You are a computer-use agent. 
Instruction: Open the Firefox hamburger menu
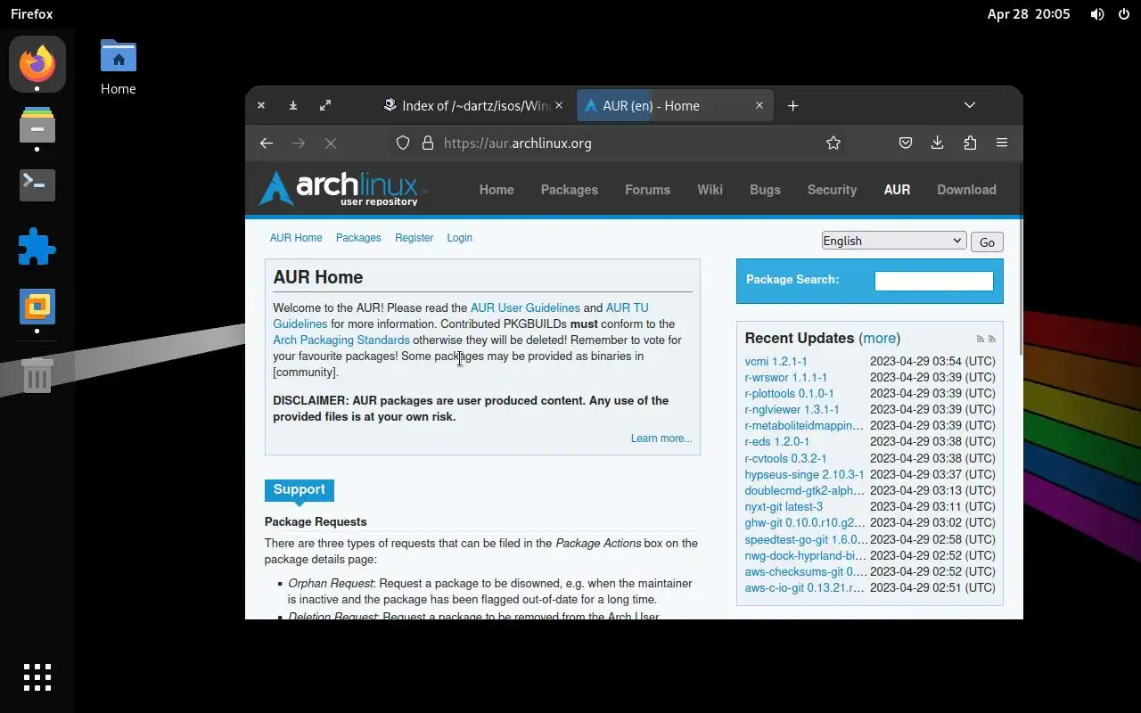pyautogui.click(x=1002, y=143)
